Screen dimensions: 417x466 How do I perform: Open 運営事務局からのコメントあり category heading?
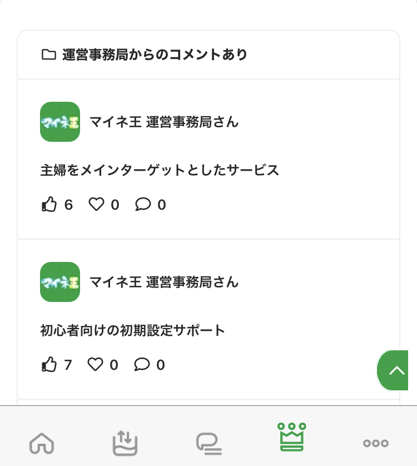coord(155,54)
